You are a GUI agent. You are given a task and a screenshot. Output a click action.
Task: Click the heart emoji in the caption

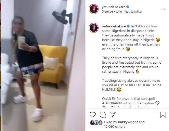[x=157, y=103]
